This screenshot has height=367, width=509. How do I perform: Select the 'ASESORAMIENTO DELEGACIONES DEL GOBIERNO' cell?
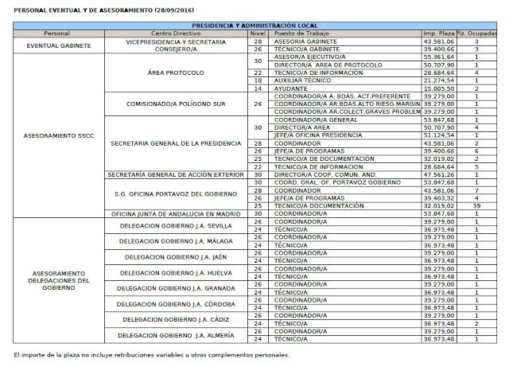(56, 280)
